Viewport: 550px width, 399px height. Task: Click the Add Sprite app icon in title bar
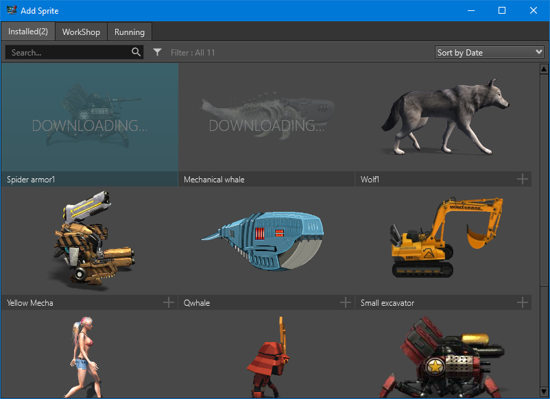coord(12,10)
